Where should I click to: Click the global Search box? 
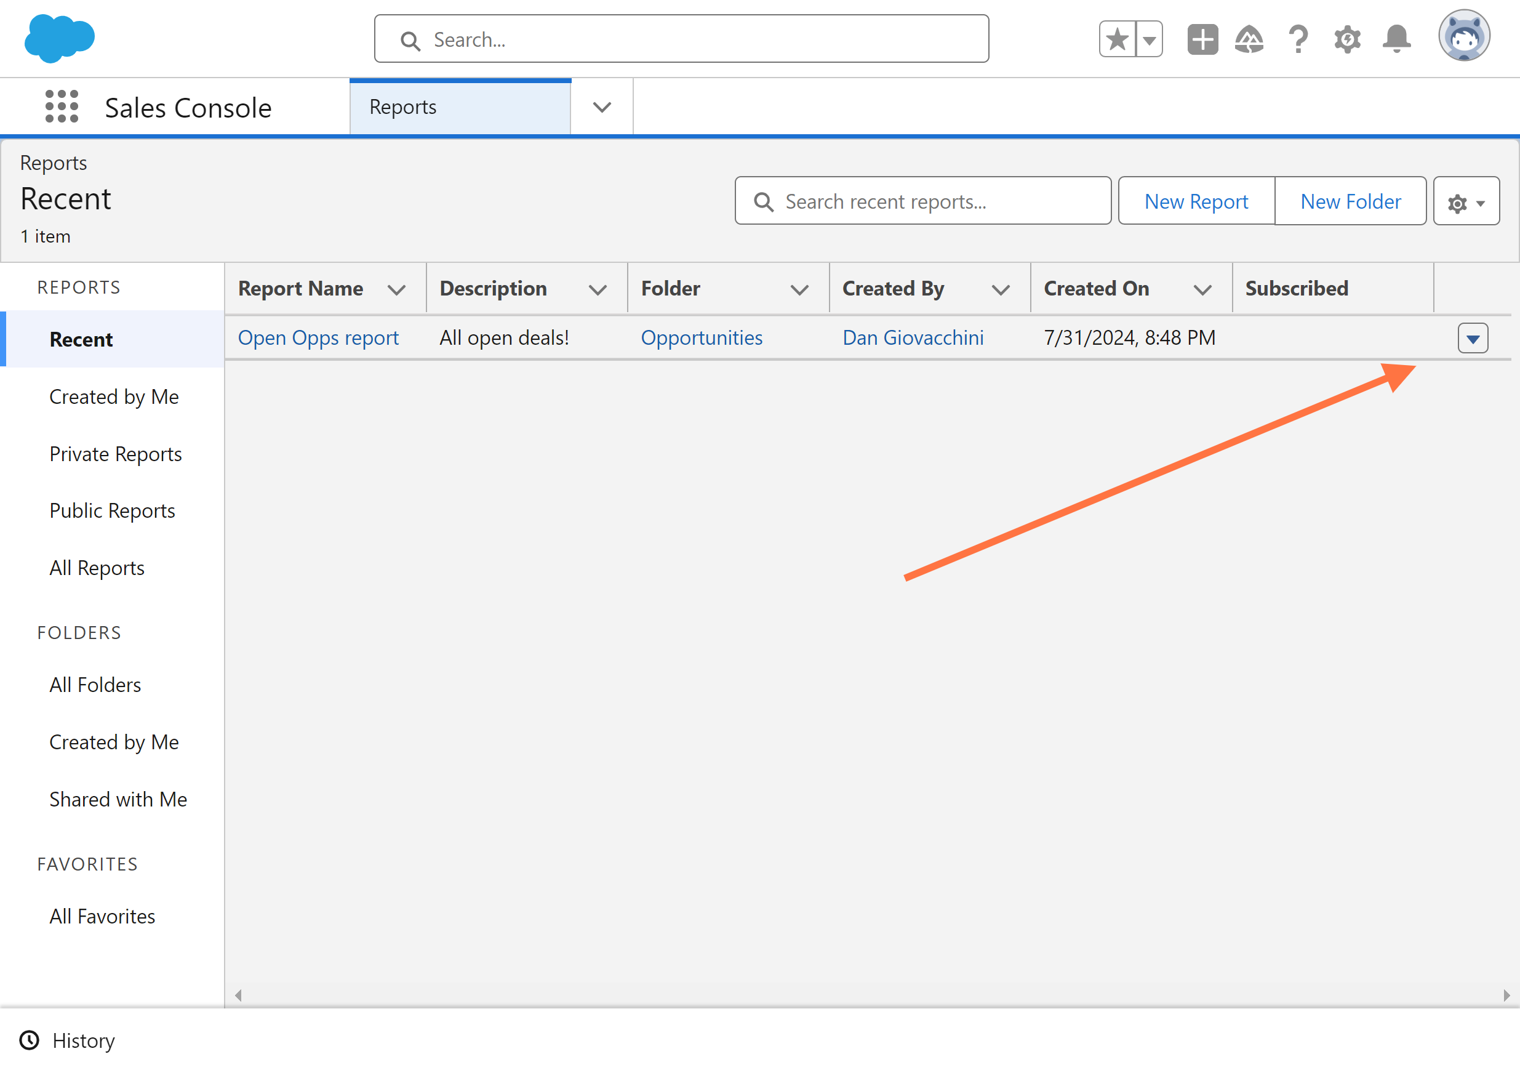click(681, 39)
